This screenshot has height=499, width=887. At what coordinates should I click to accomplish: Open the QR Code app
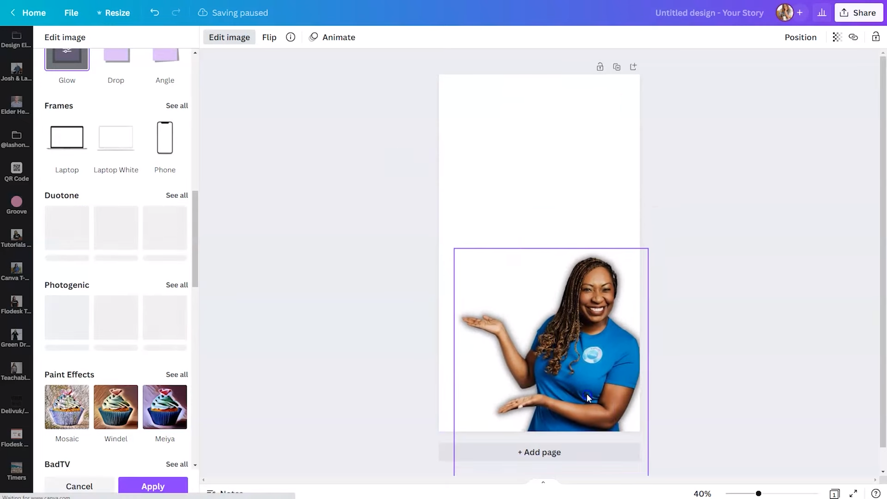(x=16, y=172)
